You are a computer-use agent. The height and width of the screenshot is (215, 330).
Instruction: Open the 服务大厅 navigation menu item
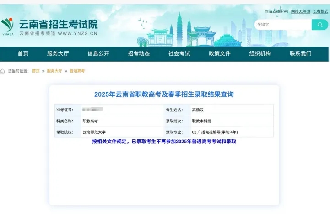click(x=58, y=53)
